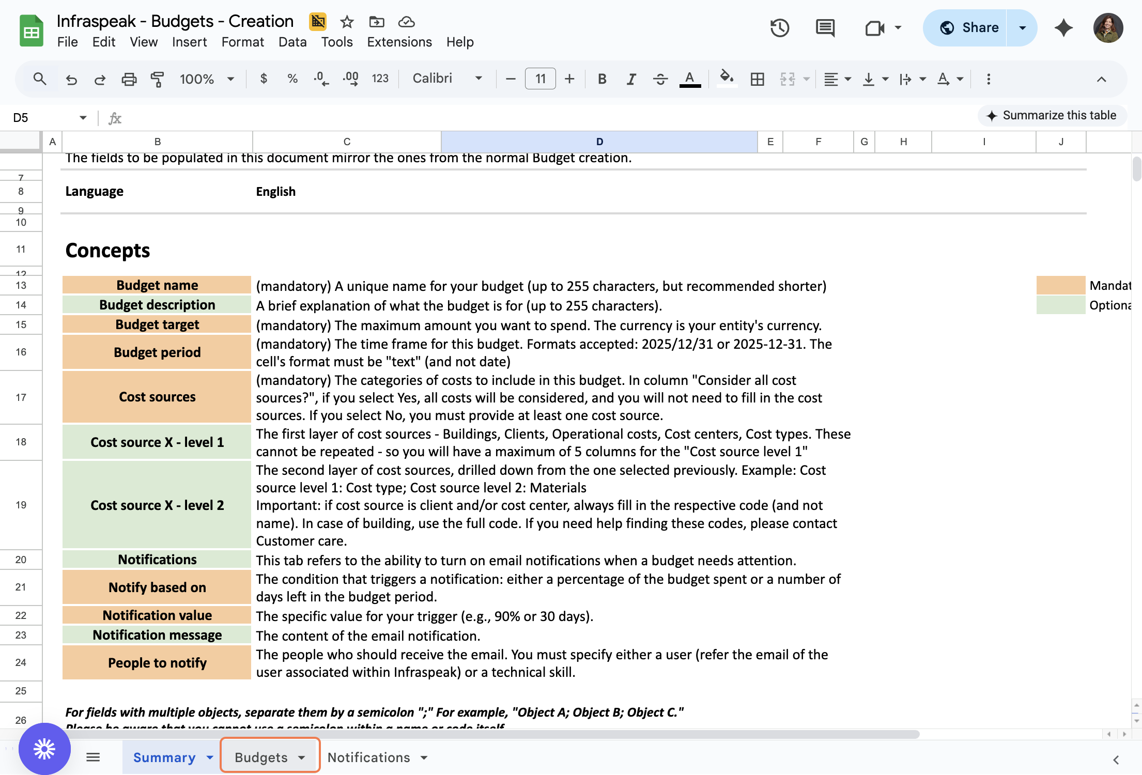Click the Gemini sparkle icon
This screenshot has height=775, width=1142.
pyautogui.click(x=1063, y=28)
